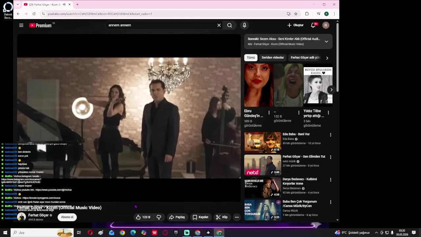The width and height of the screenshot is (421, 237).
Task: Close the Ferhat Göçer YouTube tab
Action: (70, 5)
